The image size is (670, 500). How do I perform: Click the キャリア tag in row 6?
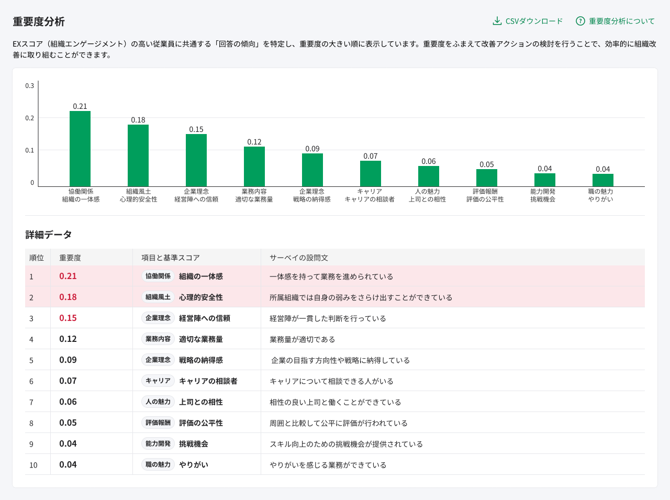[x=158, y=381]
